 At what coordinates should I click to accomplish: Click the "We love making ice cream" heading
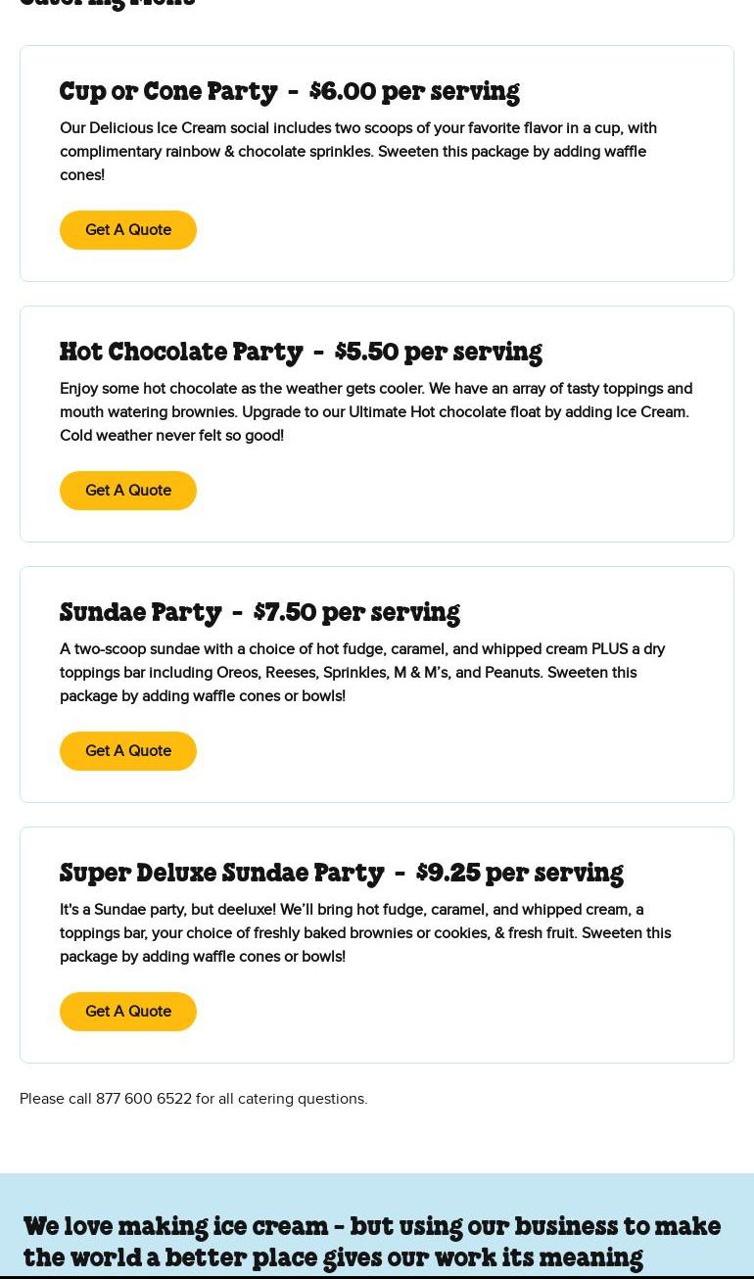372,1242
